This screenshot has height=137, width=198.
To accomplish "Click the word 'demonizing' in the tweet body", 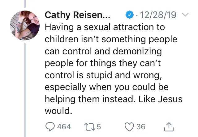I will 137,52.
